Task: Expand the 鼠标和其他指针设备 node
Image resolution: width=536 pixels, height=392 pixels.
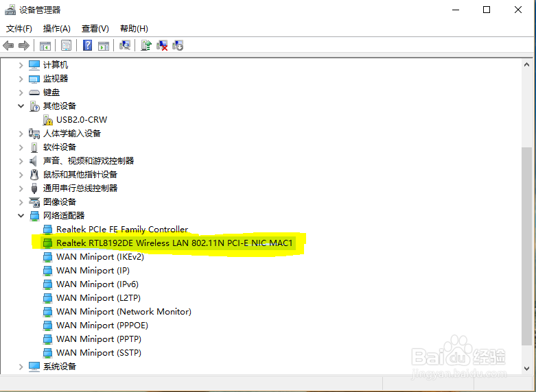Action: 21,175
